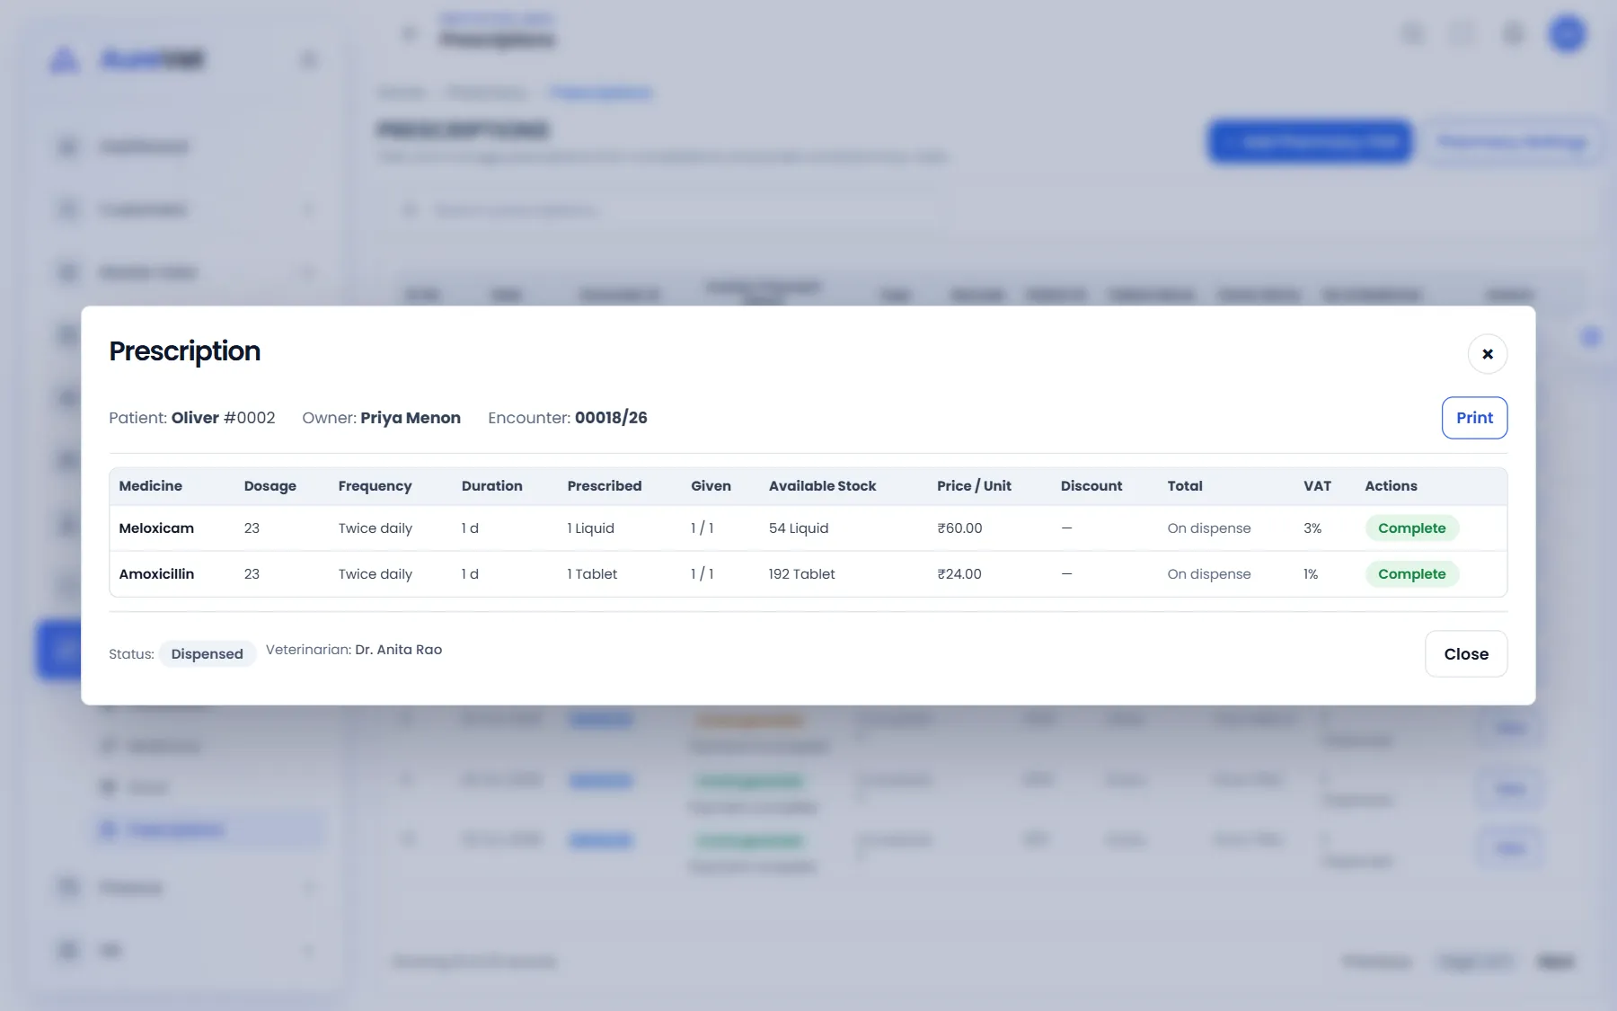Viewport: 1617px width, 1011px height.
Task: Click the Complete badge for Amoxicillin
Action: point(1411,574)
